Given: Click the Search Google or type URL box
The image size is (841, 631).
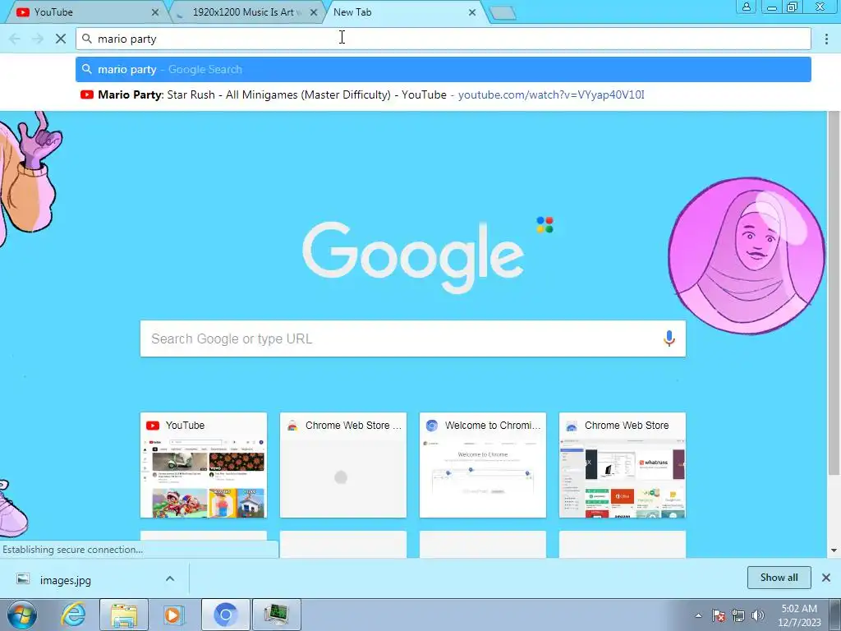Looking at the screenshot, I should [x=412, y=339].
